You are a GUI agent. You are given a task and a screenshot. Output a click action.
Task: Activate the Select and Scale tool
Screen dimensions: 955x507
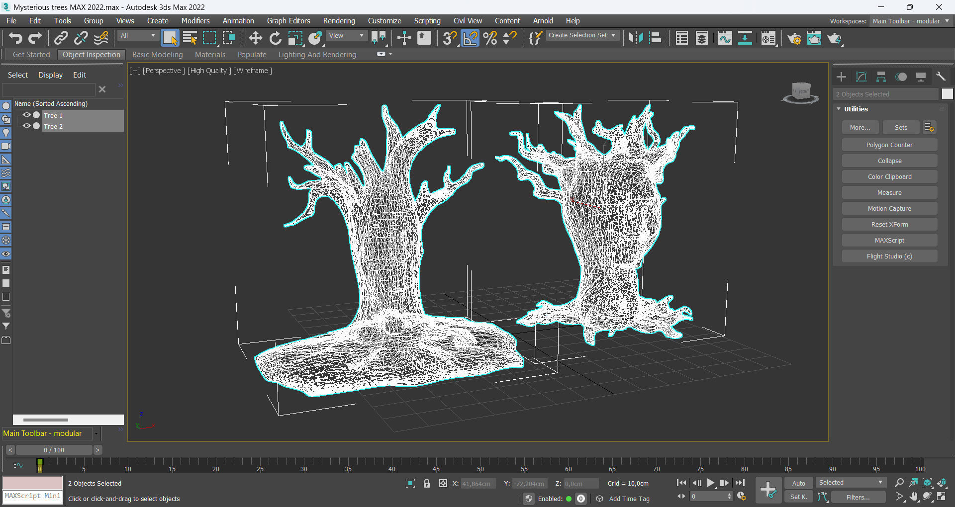pyautogui.click(x=295, y=38)
